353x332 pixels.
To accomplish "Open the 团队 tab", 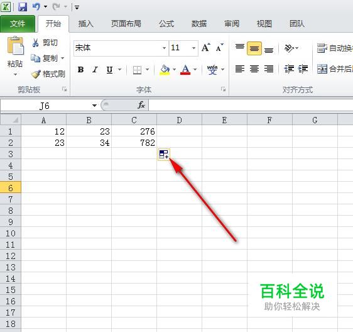I will tap(297, 24).
